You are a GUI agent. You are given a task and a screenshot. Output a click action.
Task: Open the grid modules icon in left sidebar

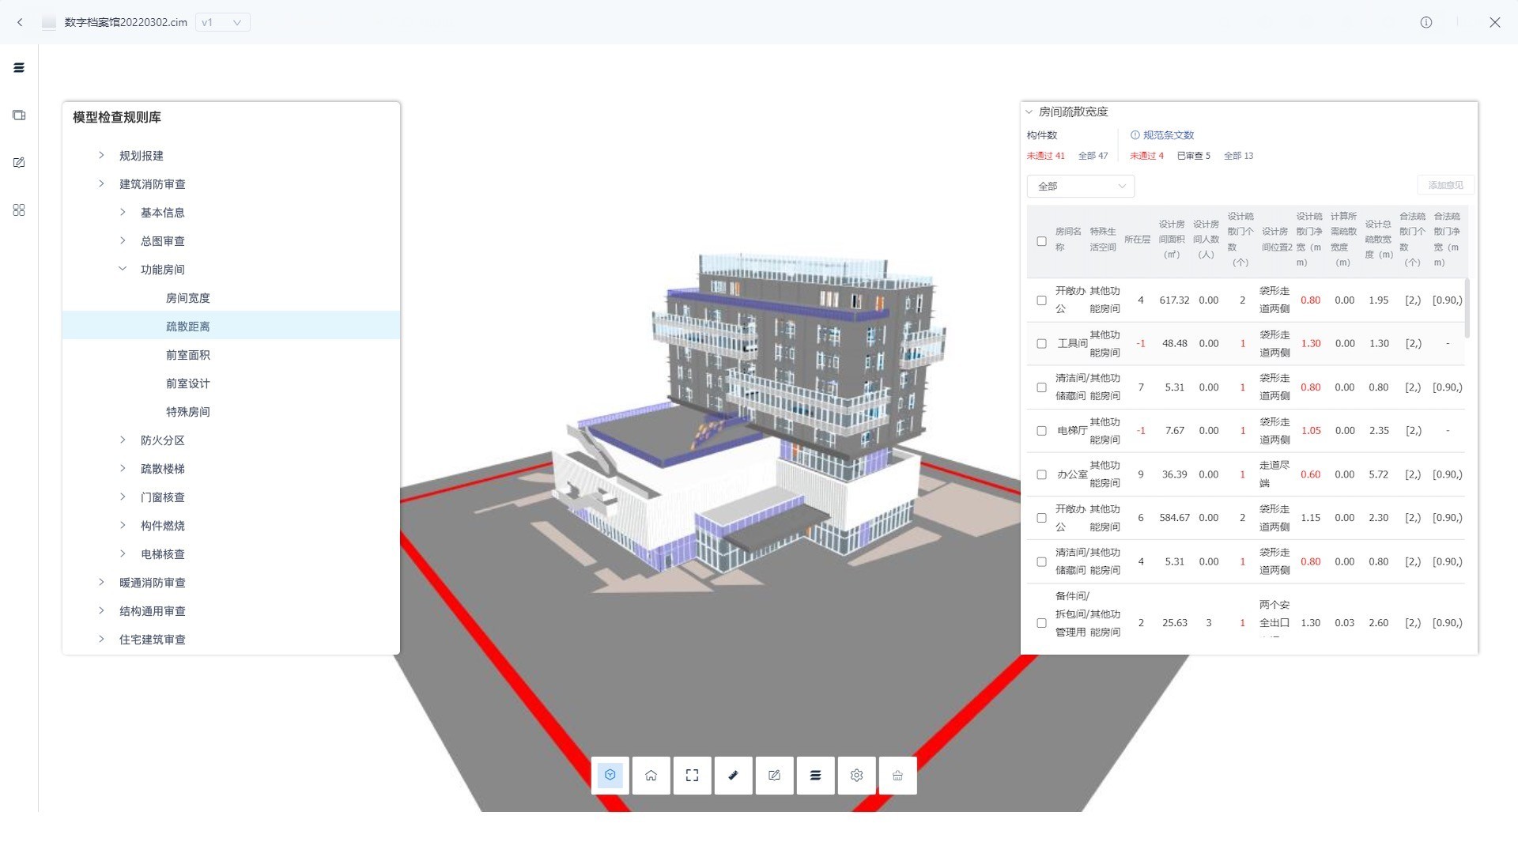(x=19, y=210)
